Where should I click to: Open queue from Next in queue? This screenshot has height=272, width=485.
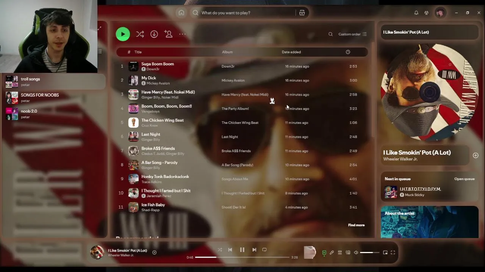465,179
